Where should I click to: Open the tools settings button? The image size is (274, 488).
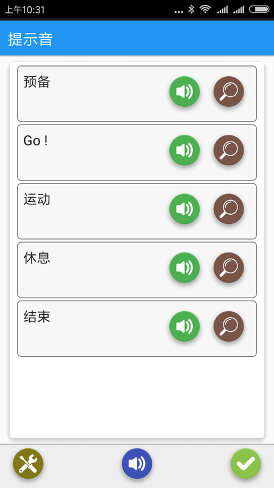[x=28, y=464]
